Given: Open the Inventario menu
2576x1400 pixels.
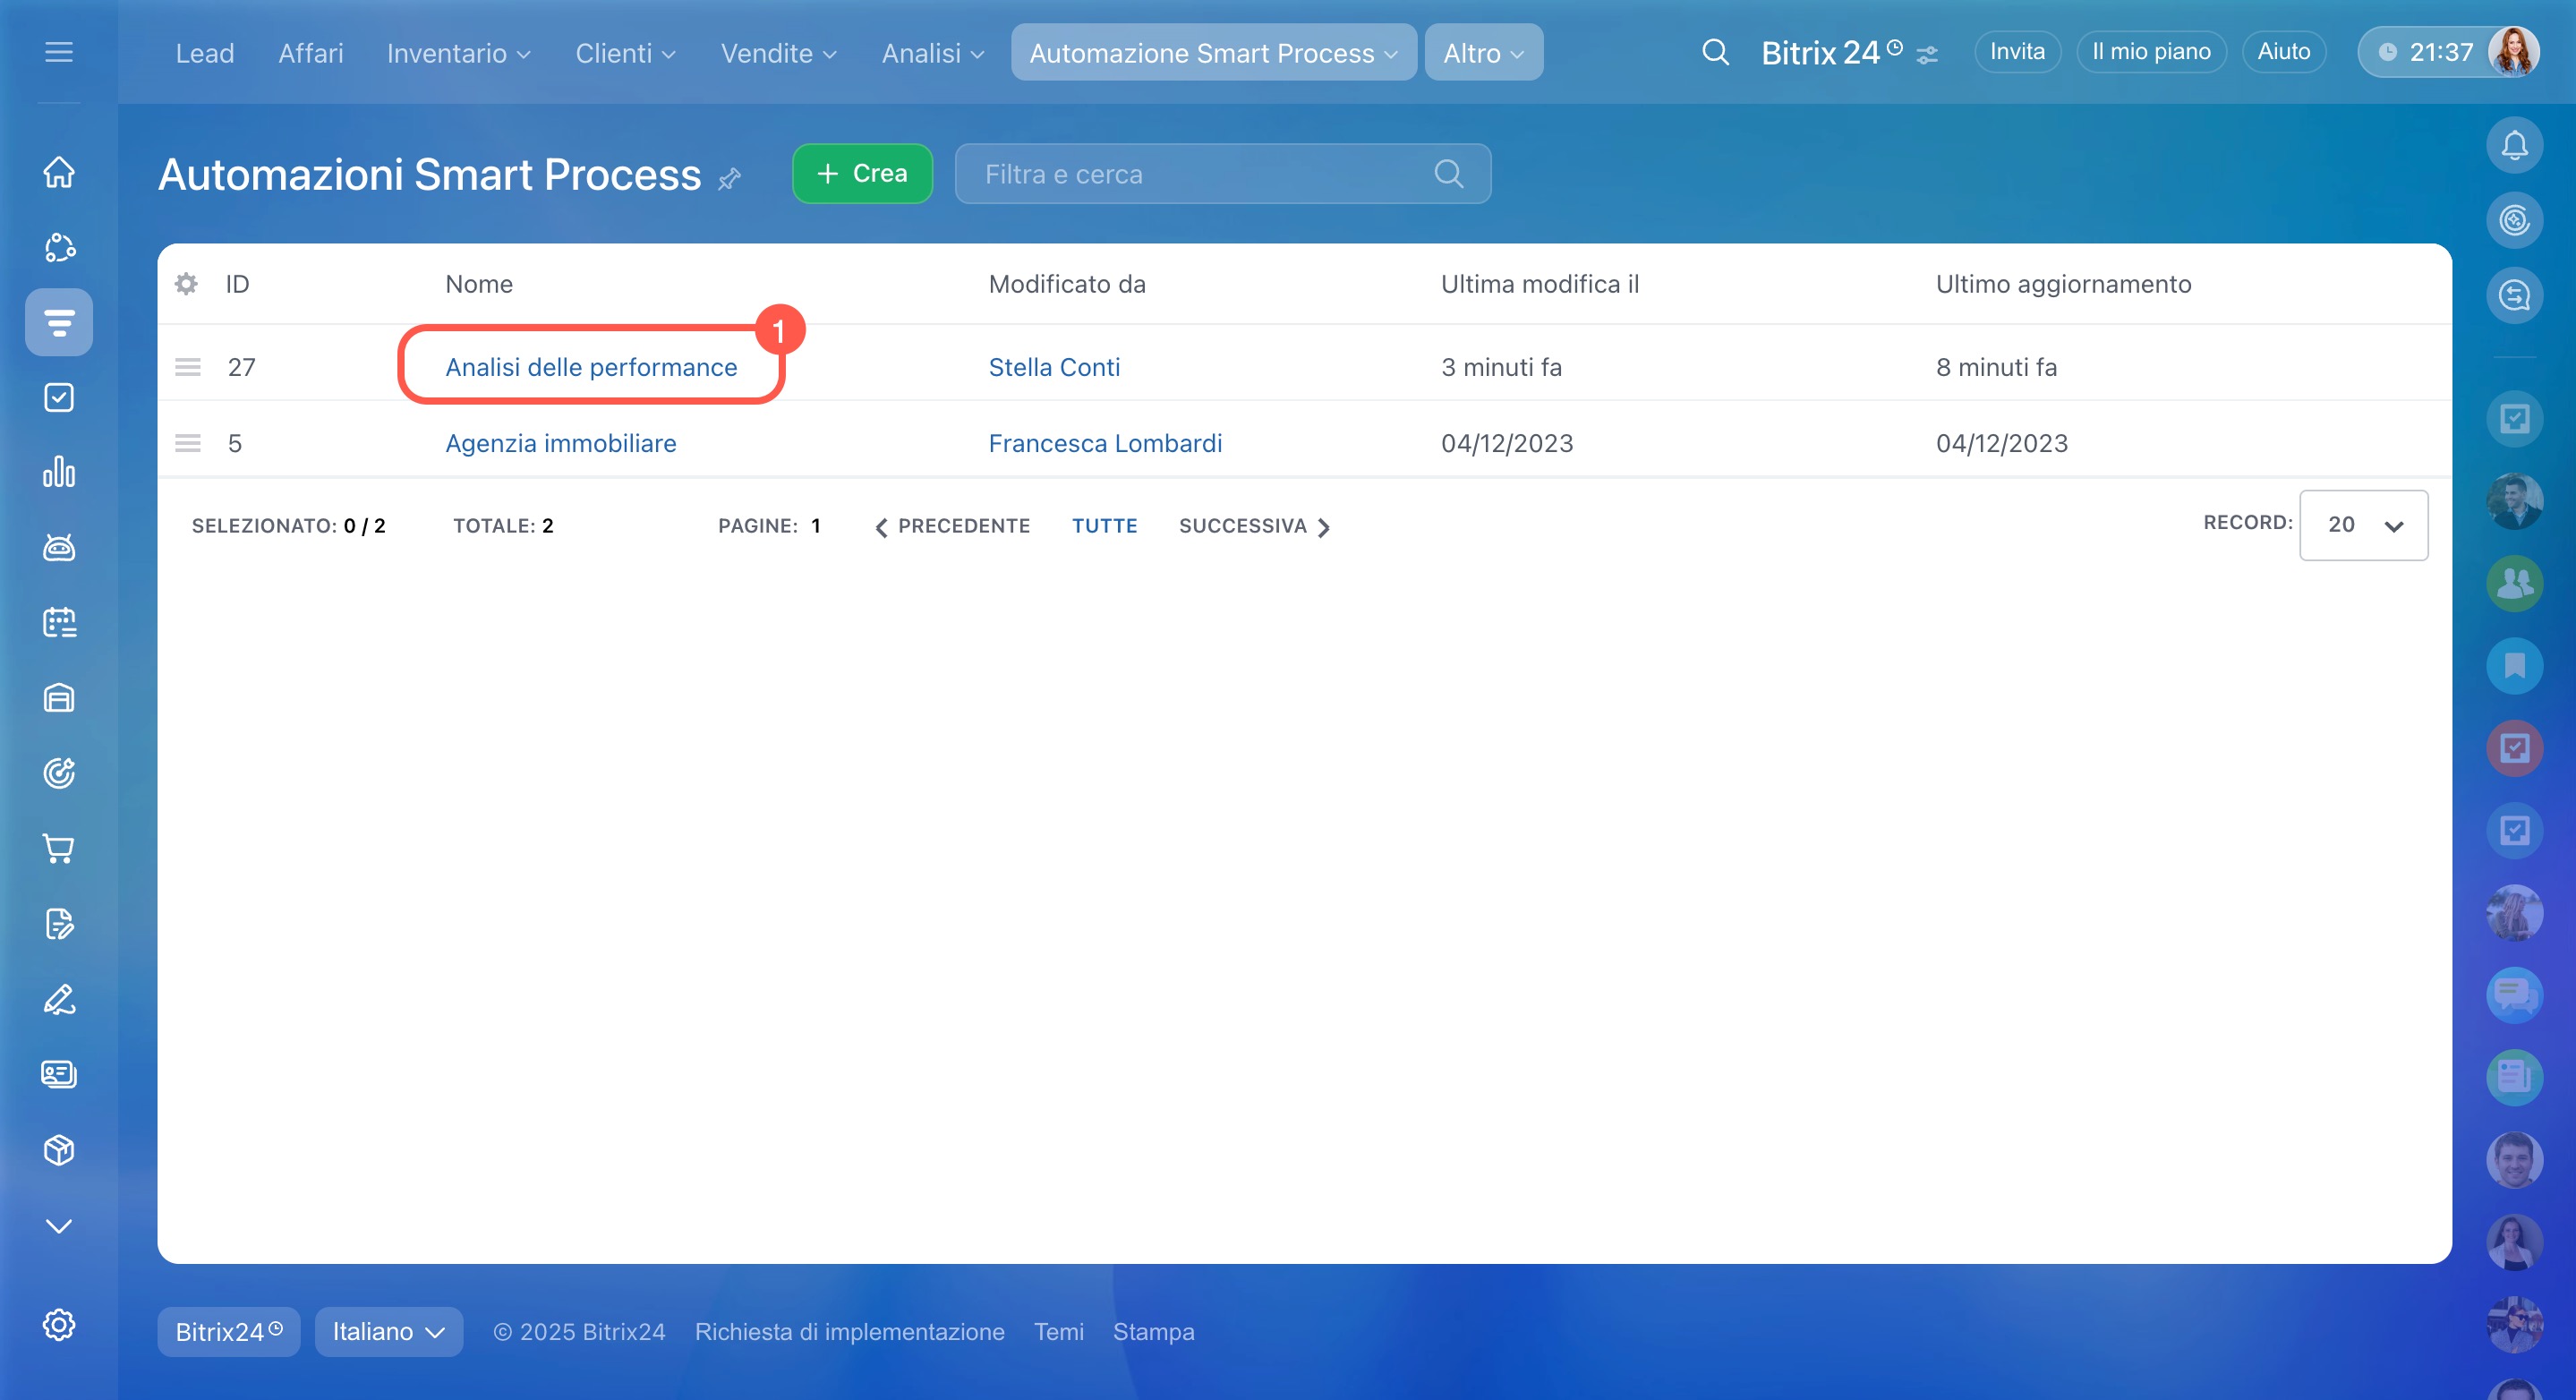Looking at the screenshot, I should click(458, 53).
